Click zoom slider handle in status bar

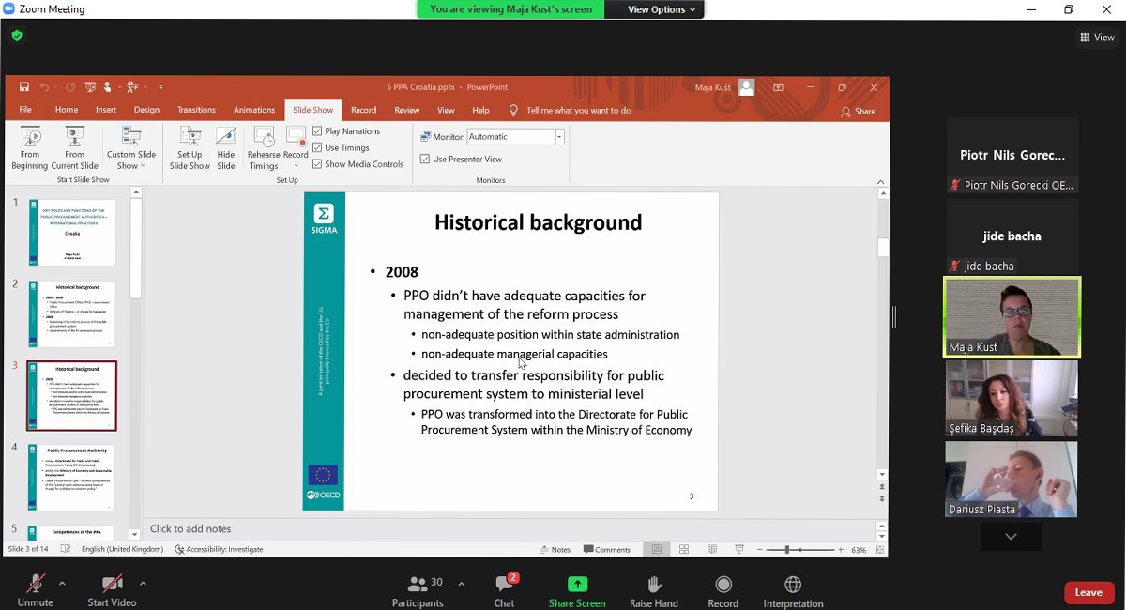[787, 550]
